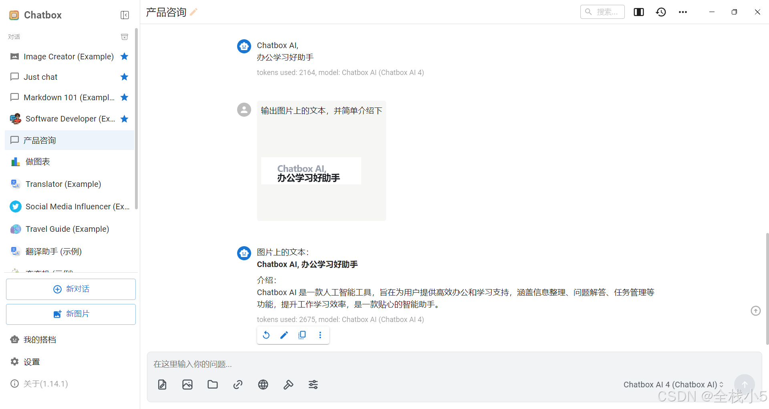769x409 pixels.
Task: Click the attach document icon below input
Action: (162, 385)
